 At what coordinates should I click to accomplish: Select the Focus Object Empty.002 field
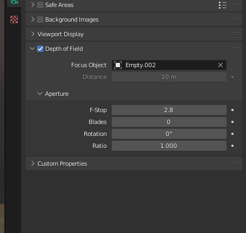click(x=169, y=65)
